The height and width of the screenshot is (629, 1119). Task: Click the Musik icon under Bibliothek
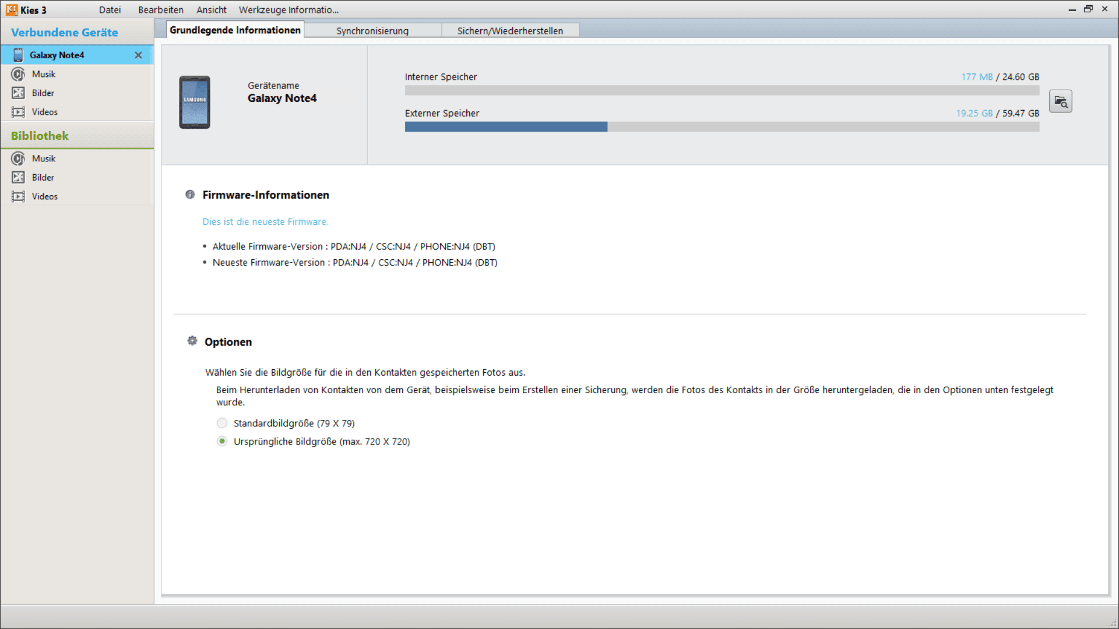(18, 158)
